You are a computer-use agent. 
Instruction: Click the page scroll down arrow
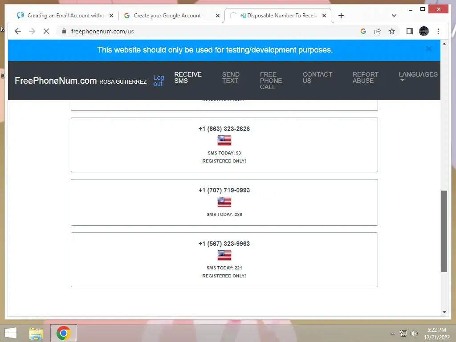point(444,312)
